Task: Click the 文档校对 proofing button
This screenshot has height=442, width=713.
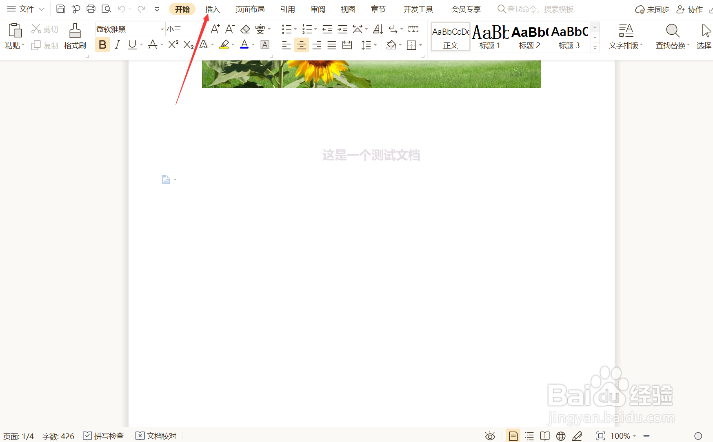Action: [x=156, y=435]
